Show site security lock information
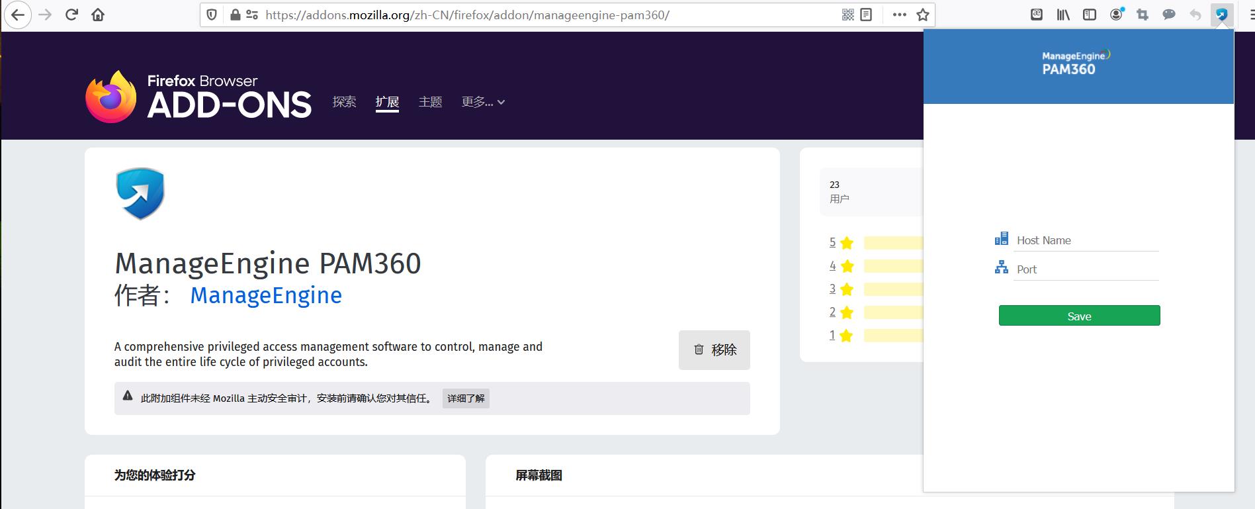 (235, 15)
